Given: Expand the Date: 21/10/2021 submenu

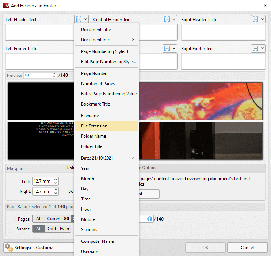Looking at the screenshot, I should point(106,158).
